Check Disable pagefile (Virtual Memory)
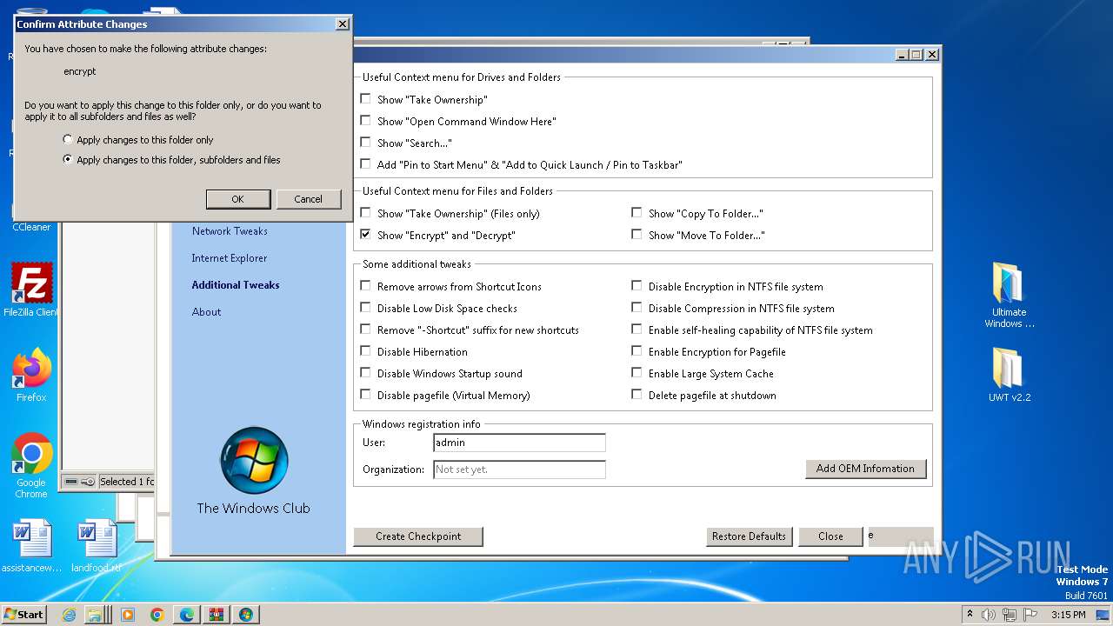 365,395
